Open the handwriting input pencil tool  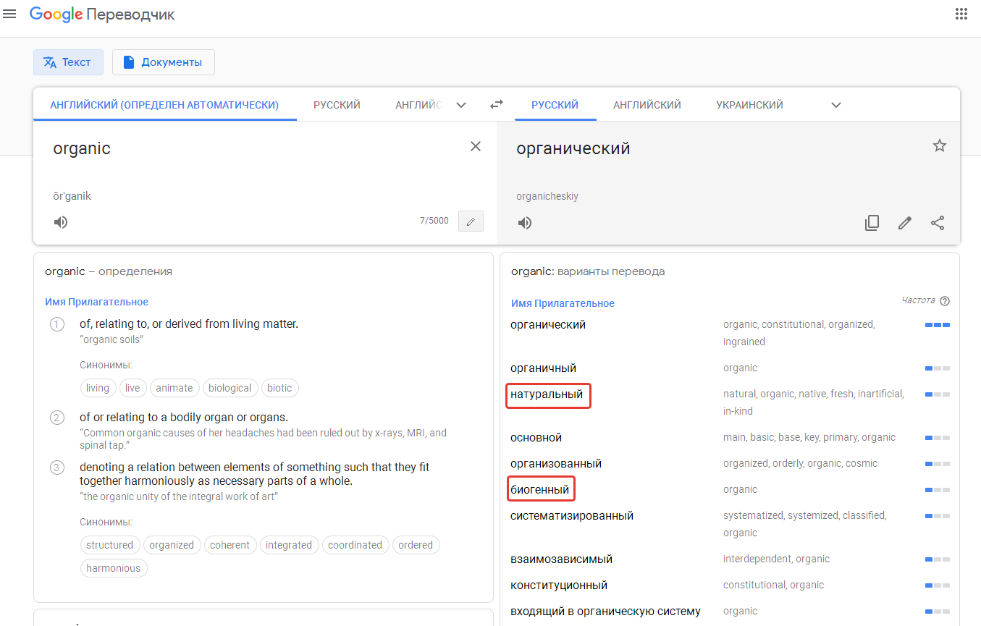tap(471, 221)
